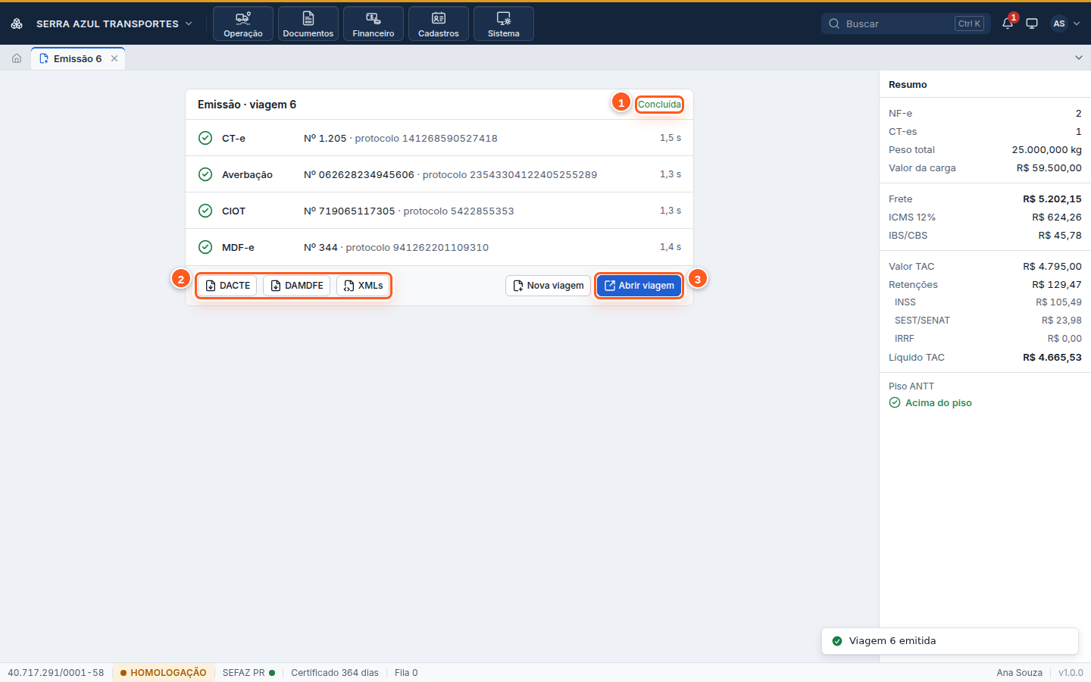This screenshot has height=682, width=1091.
Task: Open the Financeiro menu
Action: (x=374, y=23)
